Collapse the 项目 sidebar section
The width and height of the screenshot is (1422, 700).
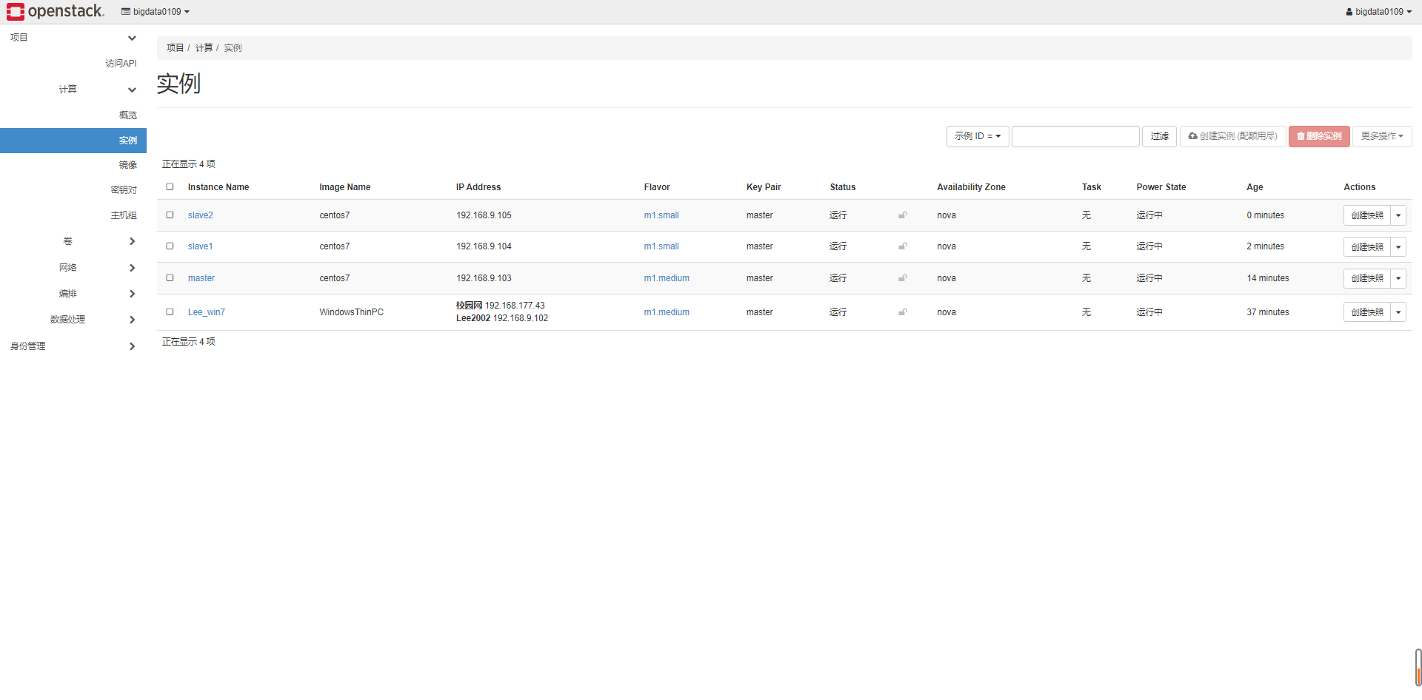[x=73, y=38]
